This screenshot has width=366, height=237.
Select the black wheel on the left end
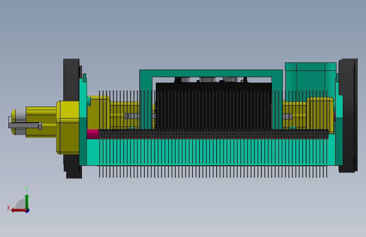pyautogui.click(x=72, y=79)
